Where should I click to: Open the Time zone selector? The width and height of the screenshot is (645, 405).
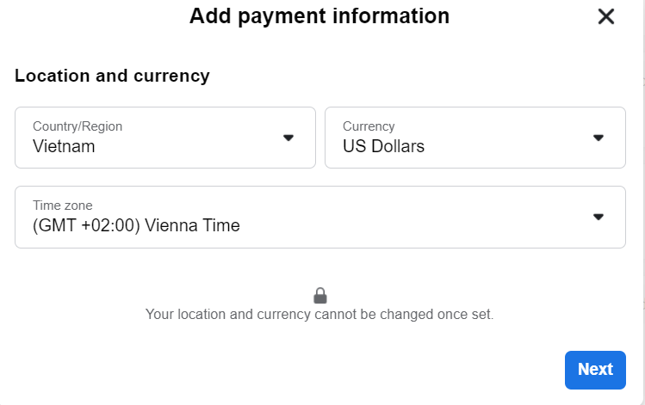[x=319, y=217]
